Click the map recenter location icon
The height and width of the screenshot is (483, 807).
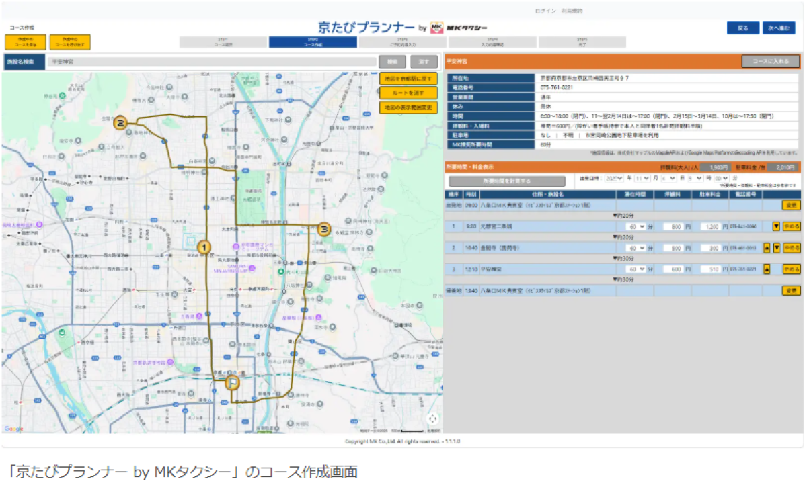[432, 419]
